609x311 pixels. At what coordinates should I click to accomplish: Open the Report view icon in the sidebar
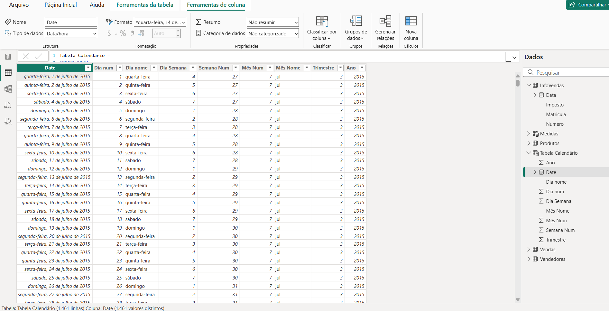coord(8,57)
